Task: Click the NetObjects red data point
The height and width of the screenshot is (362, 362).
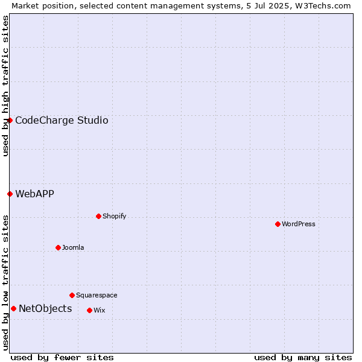Action: point(14,309)
